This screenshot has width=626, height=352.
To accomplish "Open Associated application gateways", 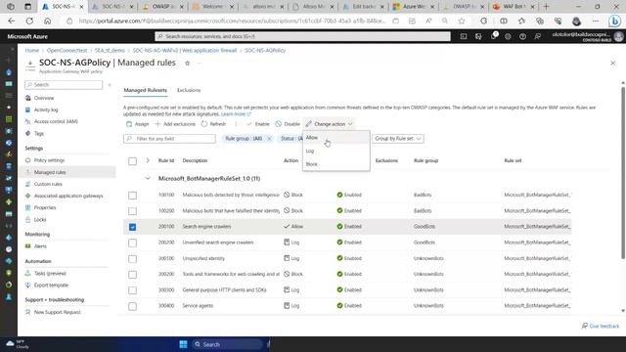I will coord(68,196).
